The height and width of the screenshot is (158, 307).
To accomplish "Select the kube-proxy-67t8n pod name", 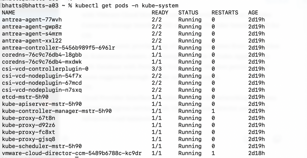I will pos(28,118).
